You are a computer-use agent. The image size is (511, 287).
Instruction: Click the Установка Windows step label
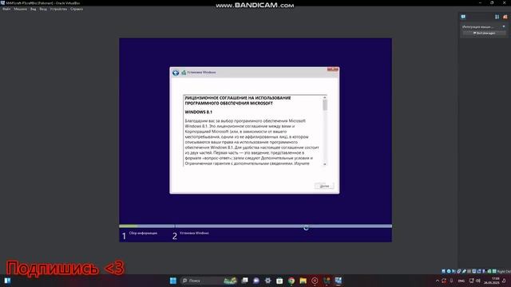coord(194,233)
